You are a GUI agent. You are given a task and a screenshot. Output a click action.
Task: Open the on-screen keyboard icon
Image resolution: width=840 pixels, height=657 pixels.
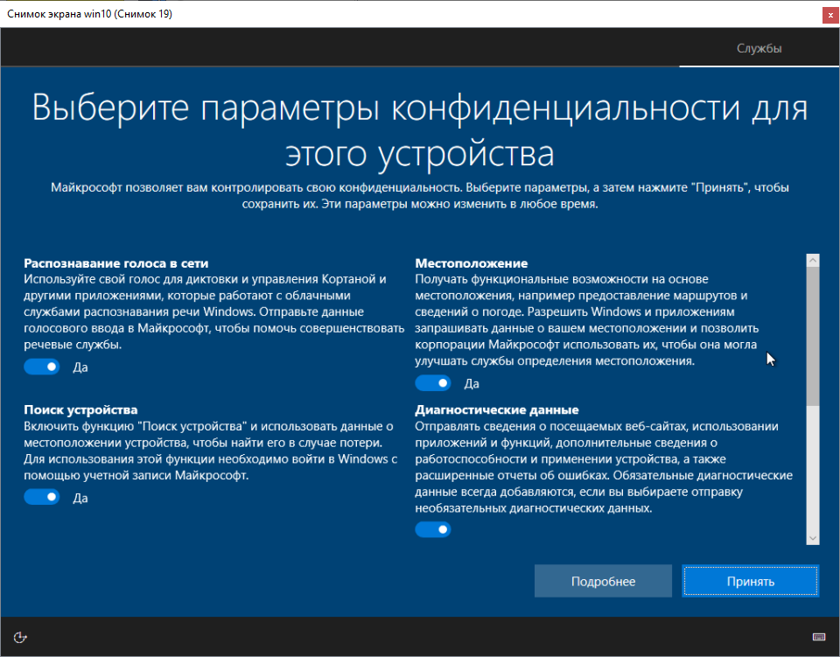click(x=819, y=637)
